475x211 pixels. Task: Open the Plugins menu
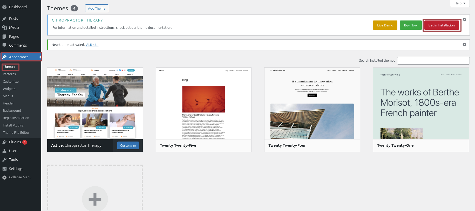[21, 142]
